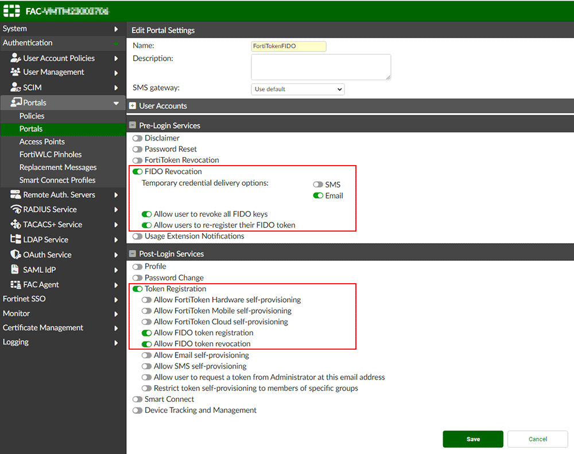Toggle request token from Administrator option

click(146, 377)
